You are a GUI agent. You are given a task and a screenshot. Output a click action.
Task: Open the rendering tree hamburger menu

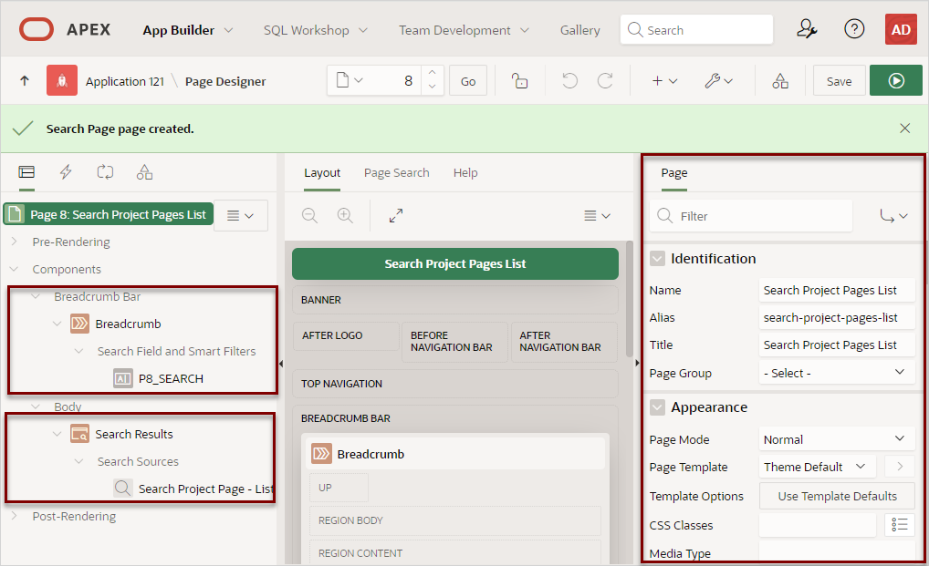coord(241,216)
